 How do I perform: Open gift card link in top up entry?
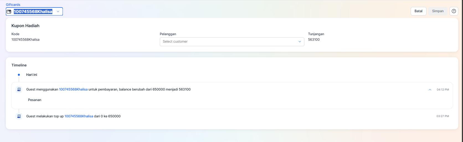[79, 116]
